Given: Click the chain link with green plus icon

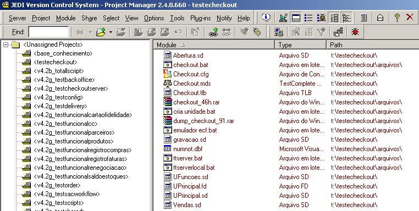Looking at the screenshot, I should [213, 32].
